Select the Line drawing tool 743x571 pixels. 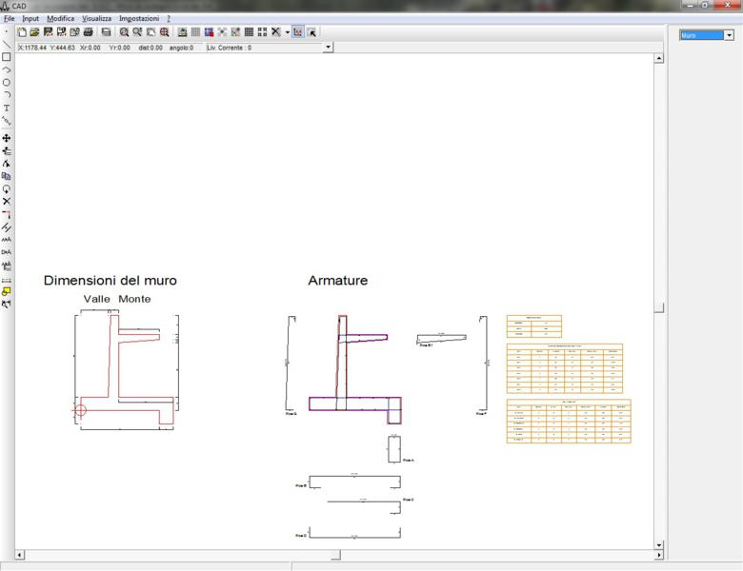click(x=7, y=44)
